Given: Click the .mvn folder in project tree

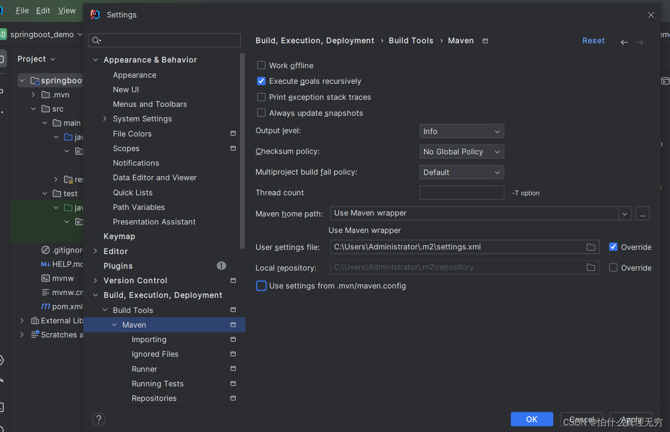Looking at the screenshot, I should click(56, 95).
